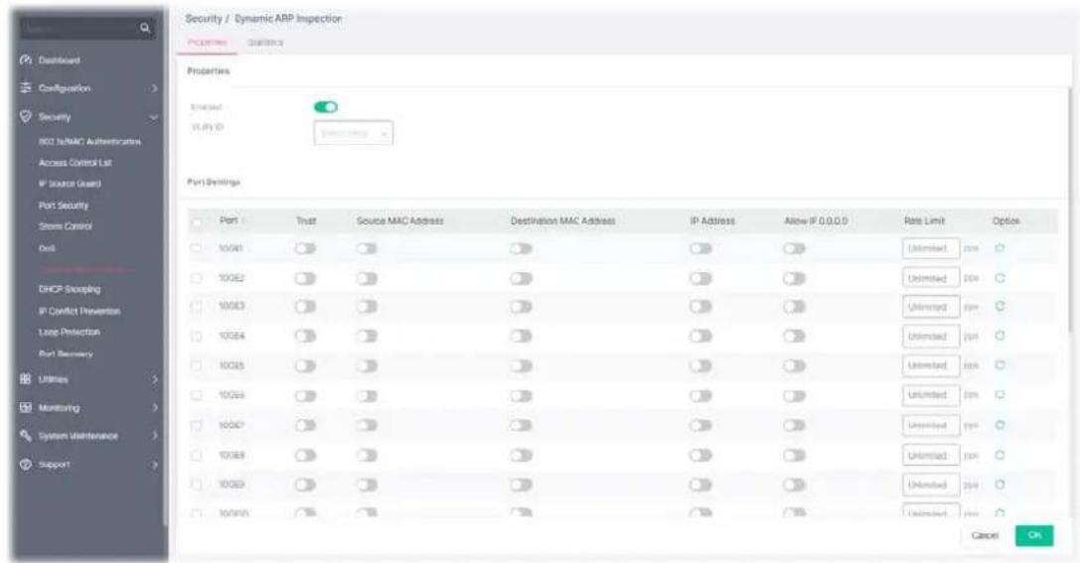Open the VLAN ID dropdown
The width and height of the screenshot is (1080, 563).
pyautogui.click(x=354, y=133)
